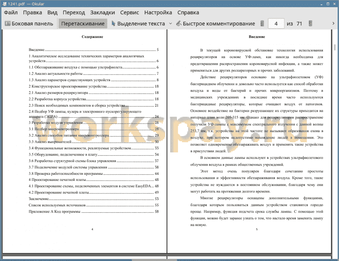This screenshot has width=339, height=261.
Task: Toggle the Боковая панель sidebar button
Action: [29, 24]
